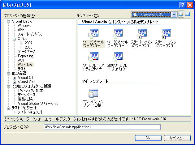Select ワークフロー アクティビティ ライブラリ template icon
The image size is (195, 145).
93,57
